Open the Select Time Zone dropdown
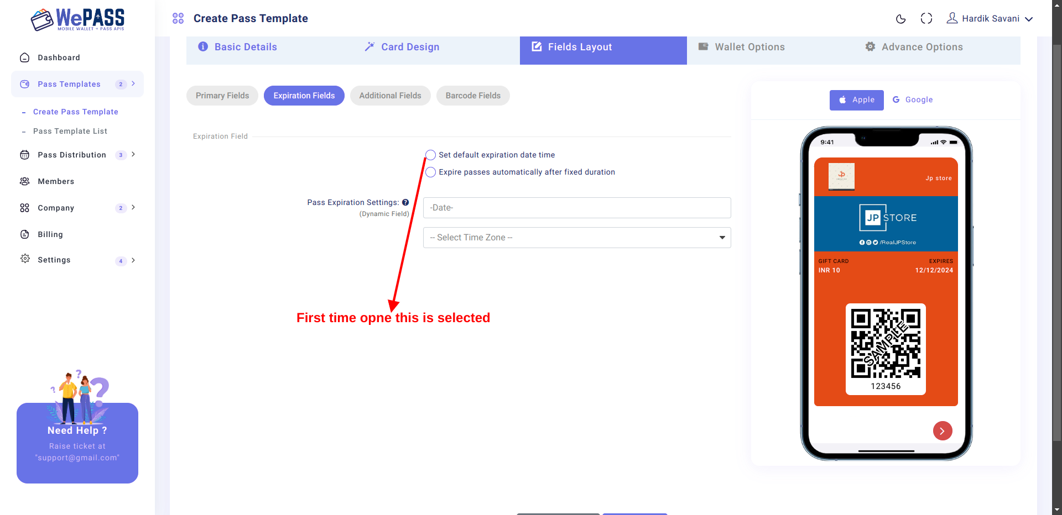1062x515 pixels. coord(577,238)
